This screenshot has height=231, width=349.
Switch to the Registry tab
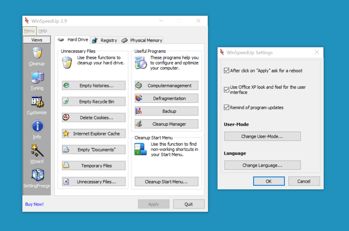click(x=104, y=40)
